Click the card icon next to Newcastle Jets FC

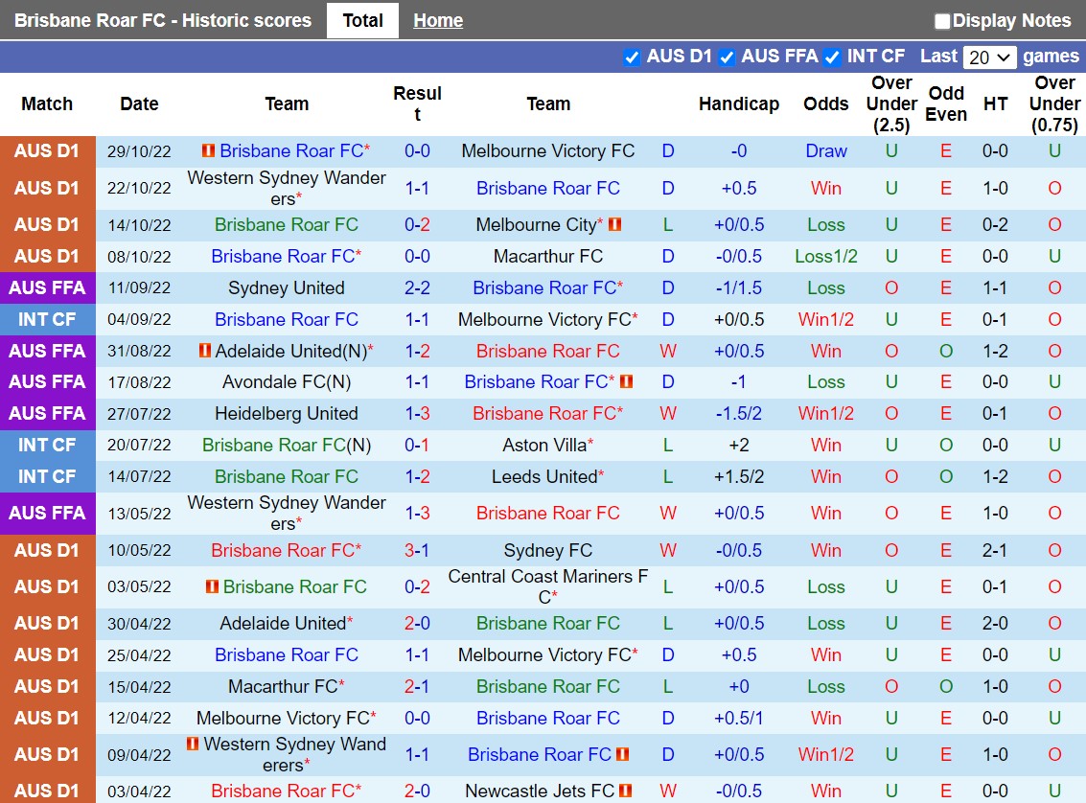coord(626,792)
